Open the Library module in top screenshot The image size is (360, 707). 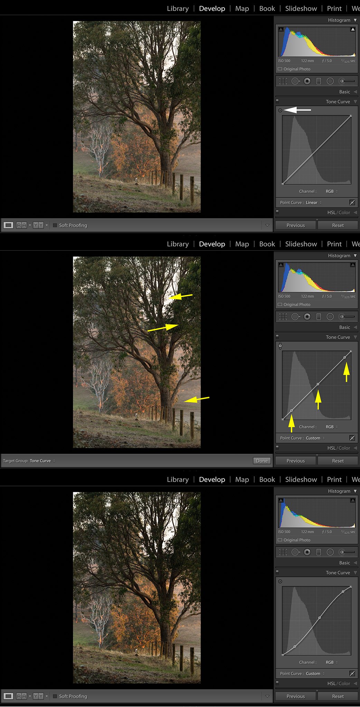point(178,9)
